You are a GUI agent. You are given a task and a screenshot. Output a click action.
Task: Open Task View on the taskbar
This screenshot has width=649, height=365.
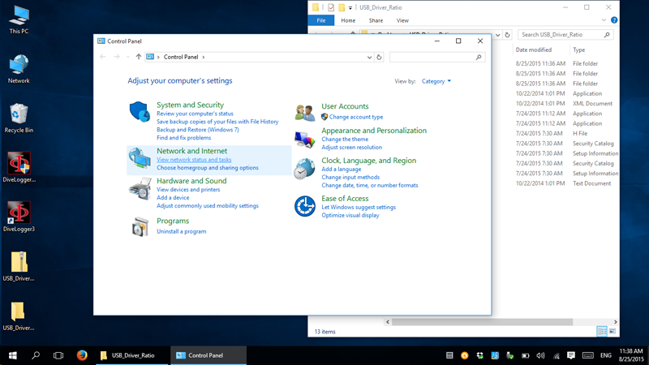pyautogui.click(x=58, y=355)
